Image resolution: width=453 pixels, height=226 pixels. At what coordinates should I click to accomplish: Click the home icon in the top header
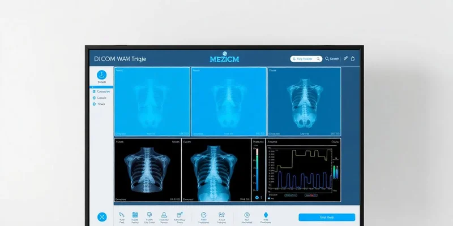353,59
